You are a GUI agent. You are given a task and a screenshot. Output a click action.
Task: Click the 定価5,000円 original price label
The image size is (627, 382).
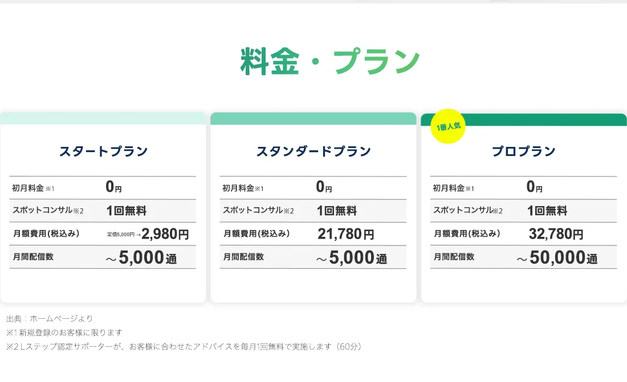pos(121,235)
